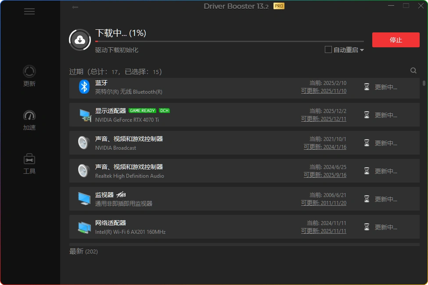This screenshot has width=428, height=285.
Task: Expand the 最新 (202) section
Action: pos(84,251)
